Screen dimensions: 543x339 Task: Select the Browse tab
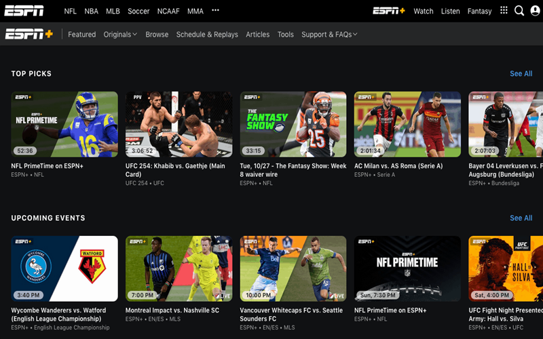pyautogui.click(x=157, y=35)
